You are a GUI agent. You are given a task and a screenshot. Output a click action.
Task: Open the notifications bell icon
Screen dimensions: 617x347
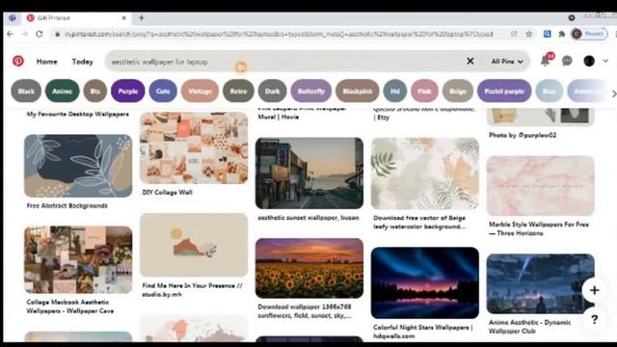pyautogui.click(x=546, y=61)
